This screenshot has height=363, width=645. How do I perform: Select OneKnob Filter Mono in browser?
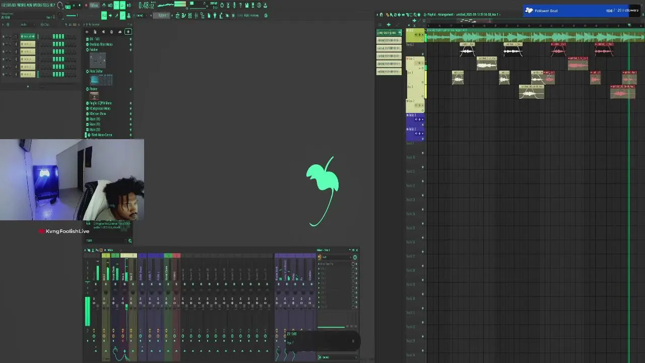(x=101, y=44)
